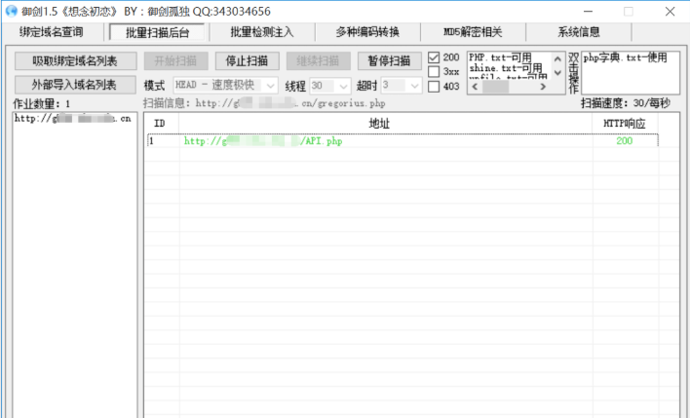The image size is (690, 418).
Task: Click the 作业数量: 1 label
Action: pos(41,104)
